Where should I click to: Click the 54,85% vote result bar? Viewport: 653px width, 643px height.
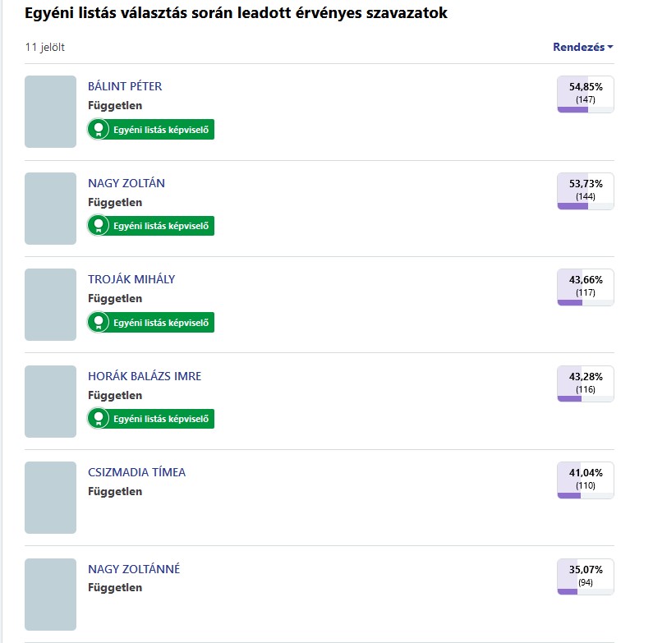(x=585, y=109)
